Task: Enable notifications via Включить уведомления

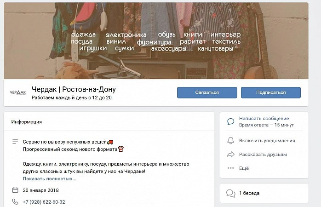Action: (x=267, y=141)
